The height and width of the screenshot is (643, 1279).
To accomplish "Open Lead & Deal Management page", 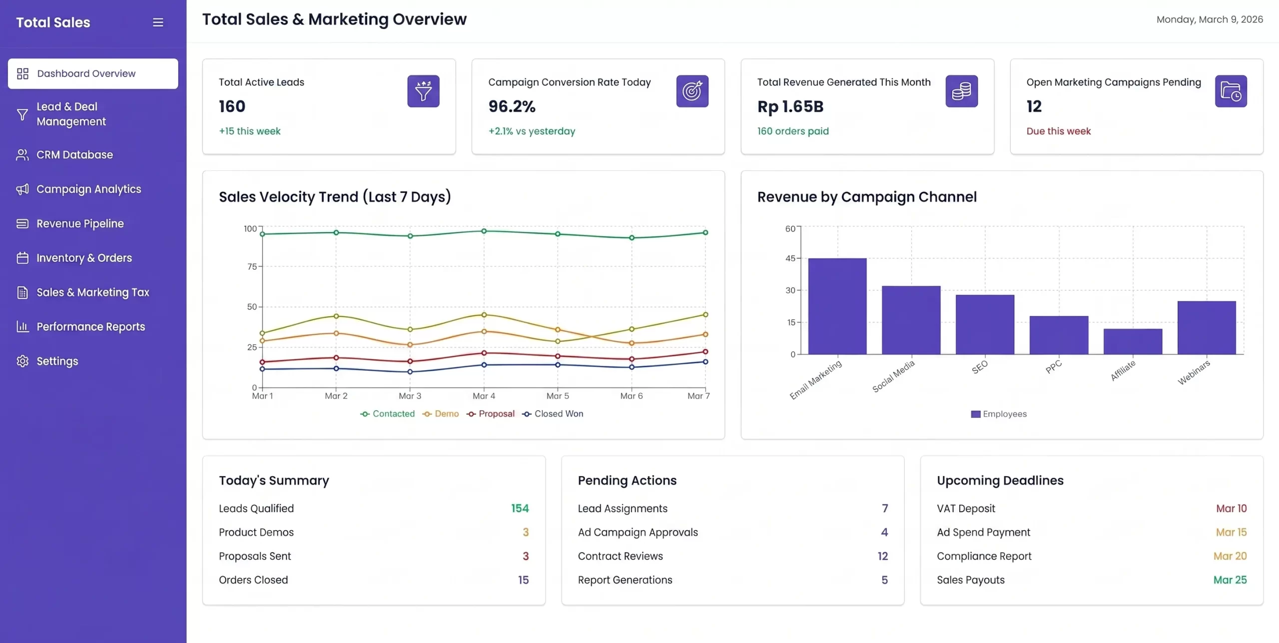I will (x=93, y=114).
